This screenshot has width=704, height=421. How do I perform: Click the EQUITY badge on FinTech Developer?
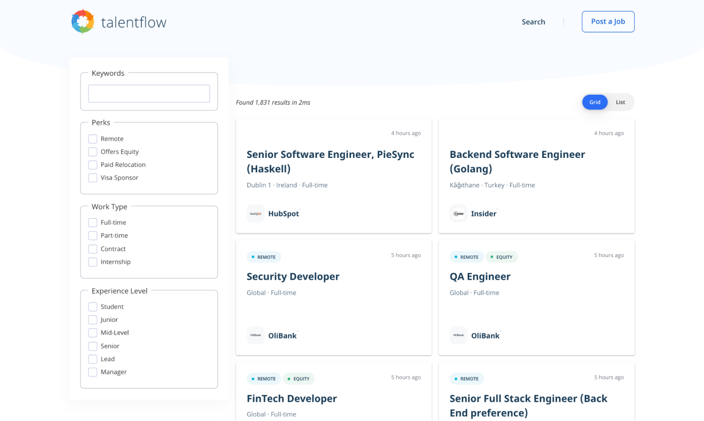coord(299,378)
